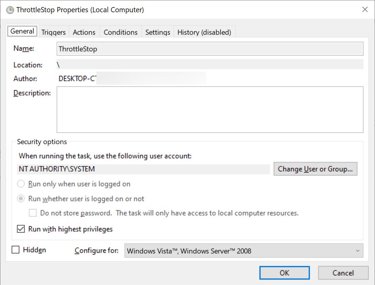Screen dimensions: 375x285
Task: Click the 'When running the task' instruction text
Action: point(105,156)
